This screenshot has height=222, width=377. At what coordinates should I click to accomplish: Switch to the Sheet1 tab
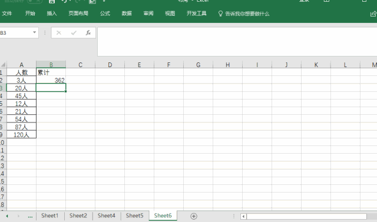(49, 216)
